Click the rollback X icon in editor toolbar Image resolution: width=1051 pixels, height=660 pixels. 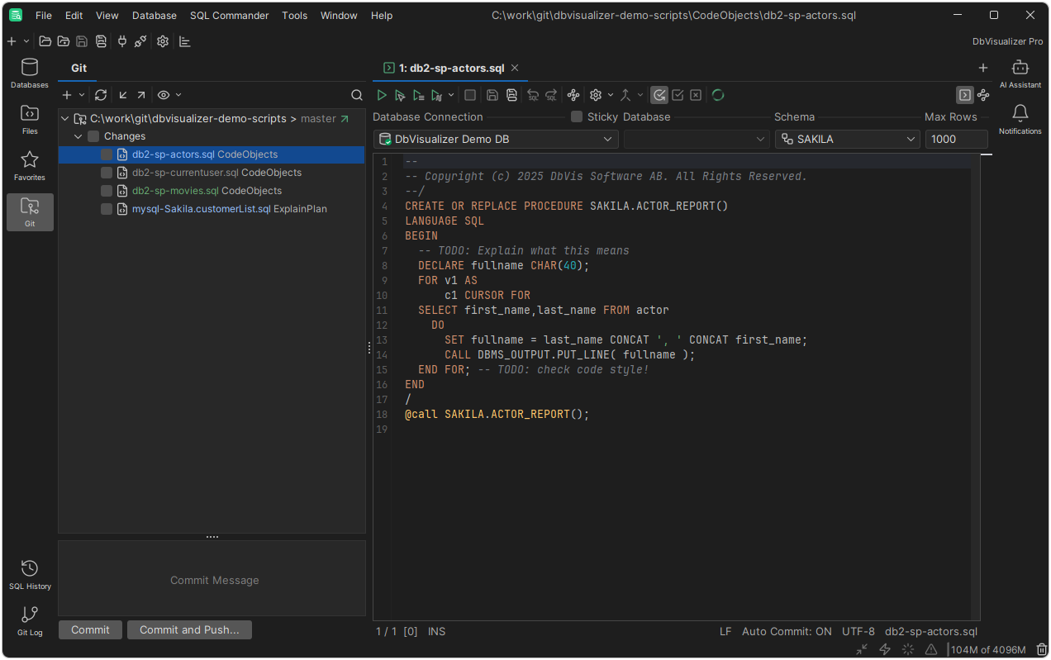tap(696, 95)
